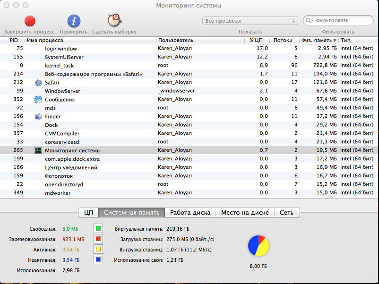Select the coreservicesd process row

coord(189,142)
